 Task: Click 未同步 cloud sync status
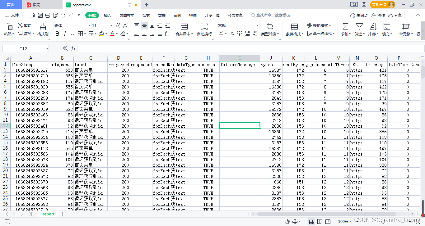click(359, 15)
